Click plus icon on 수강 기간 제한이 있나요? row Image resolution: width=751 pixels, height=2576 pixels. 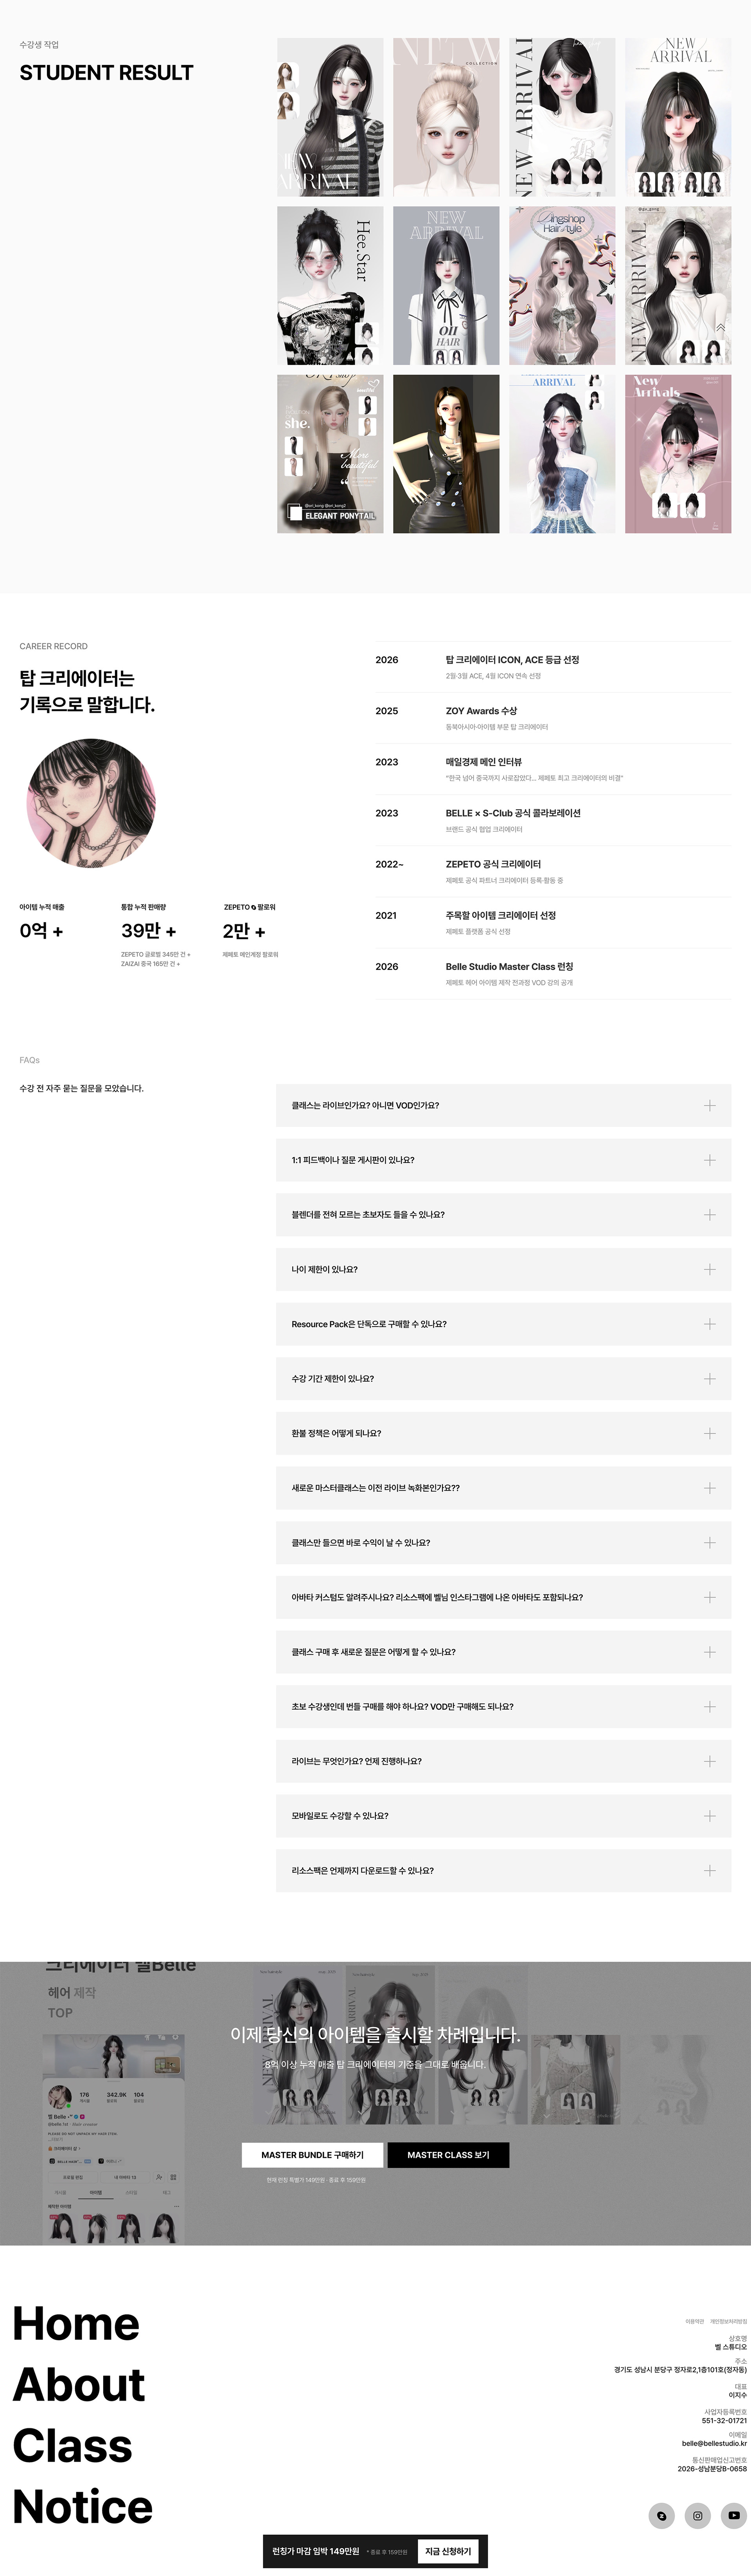point(709,1378)
